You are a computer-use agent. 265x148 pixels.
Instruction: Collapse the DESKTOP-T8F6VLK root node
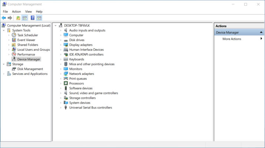(56, 26)
